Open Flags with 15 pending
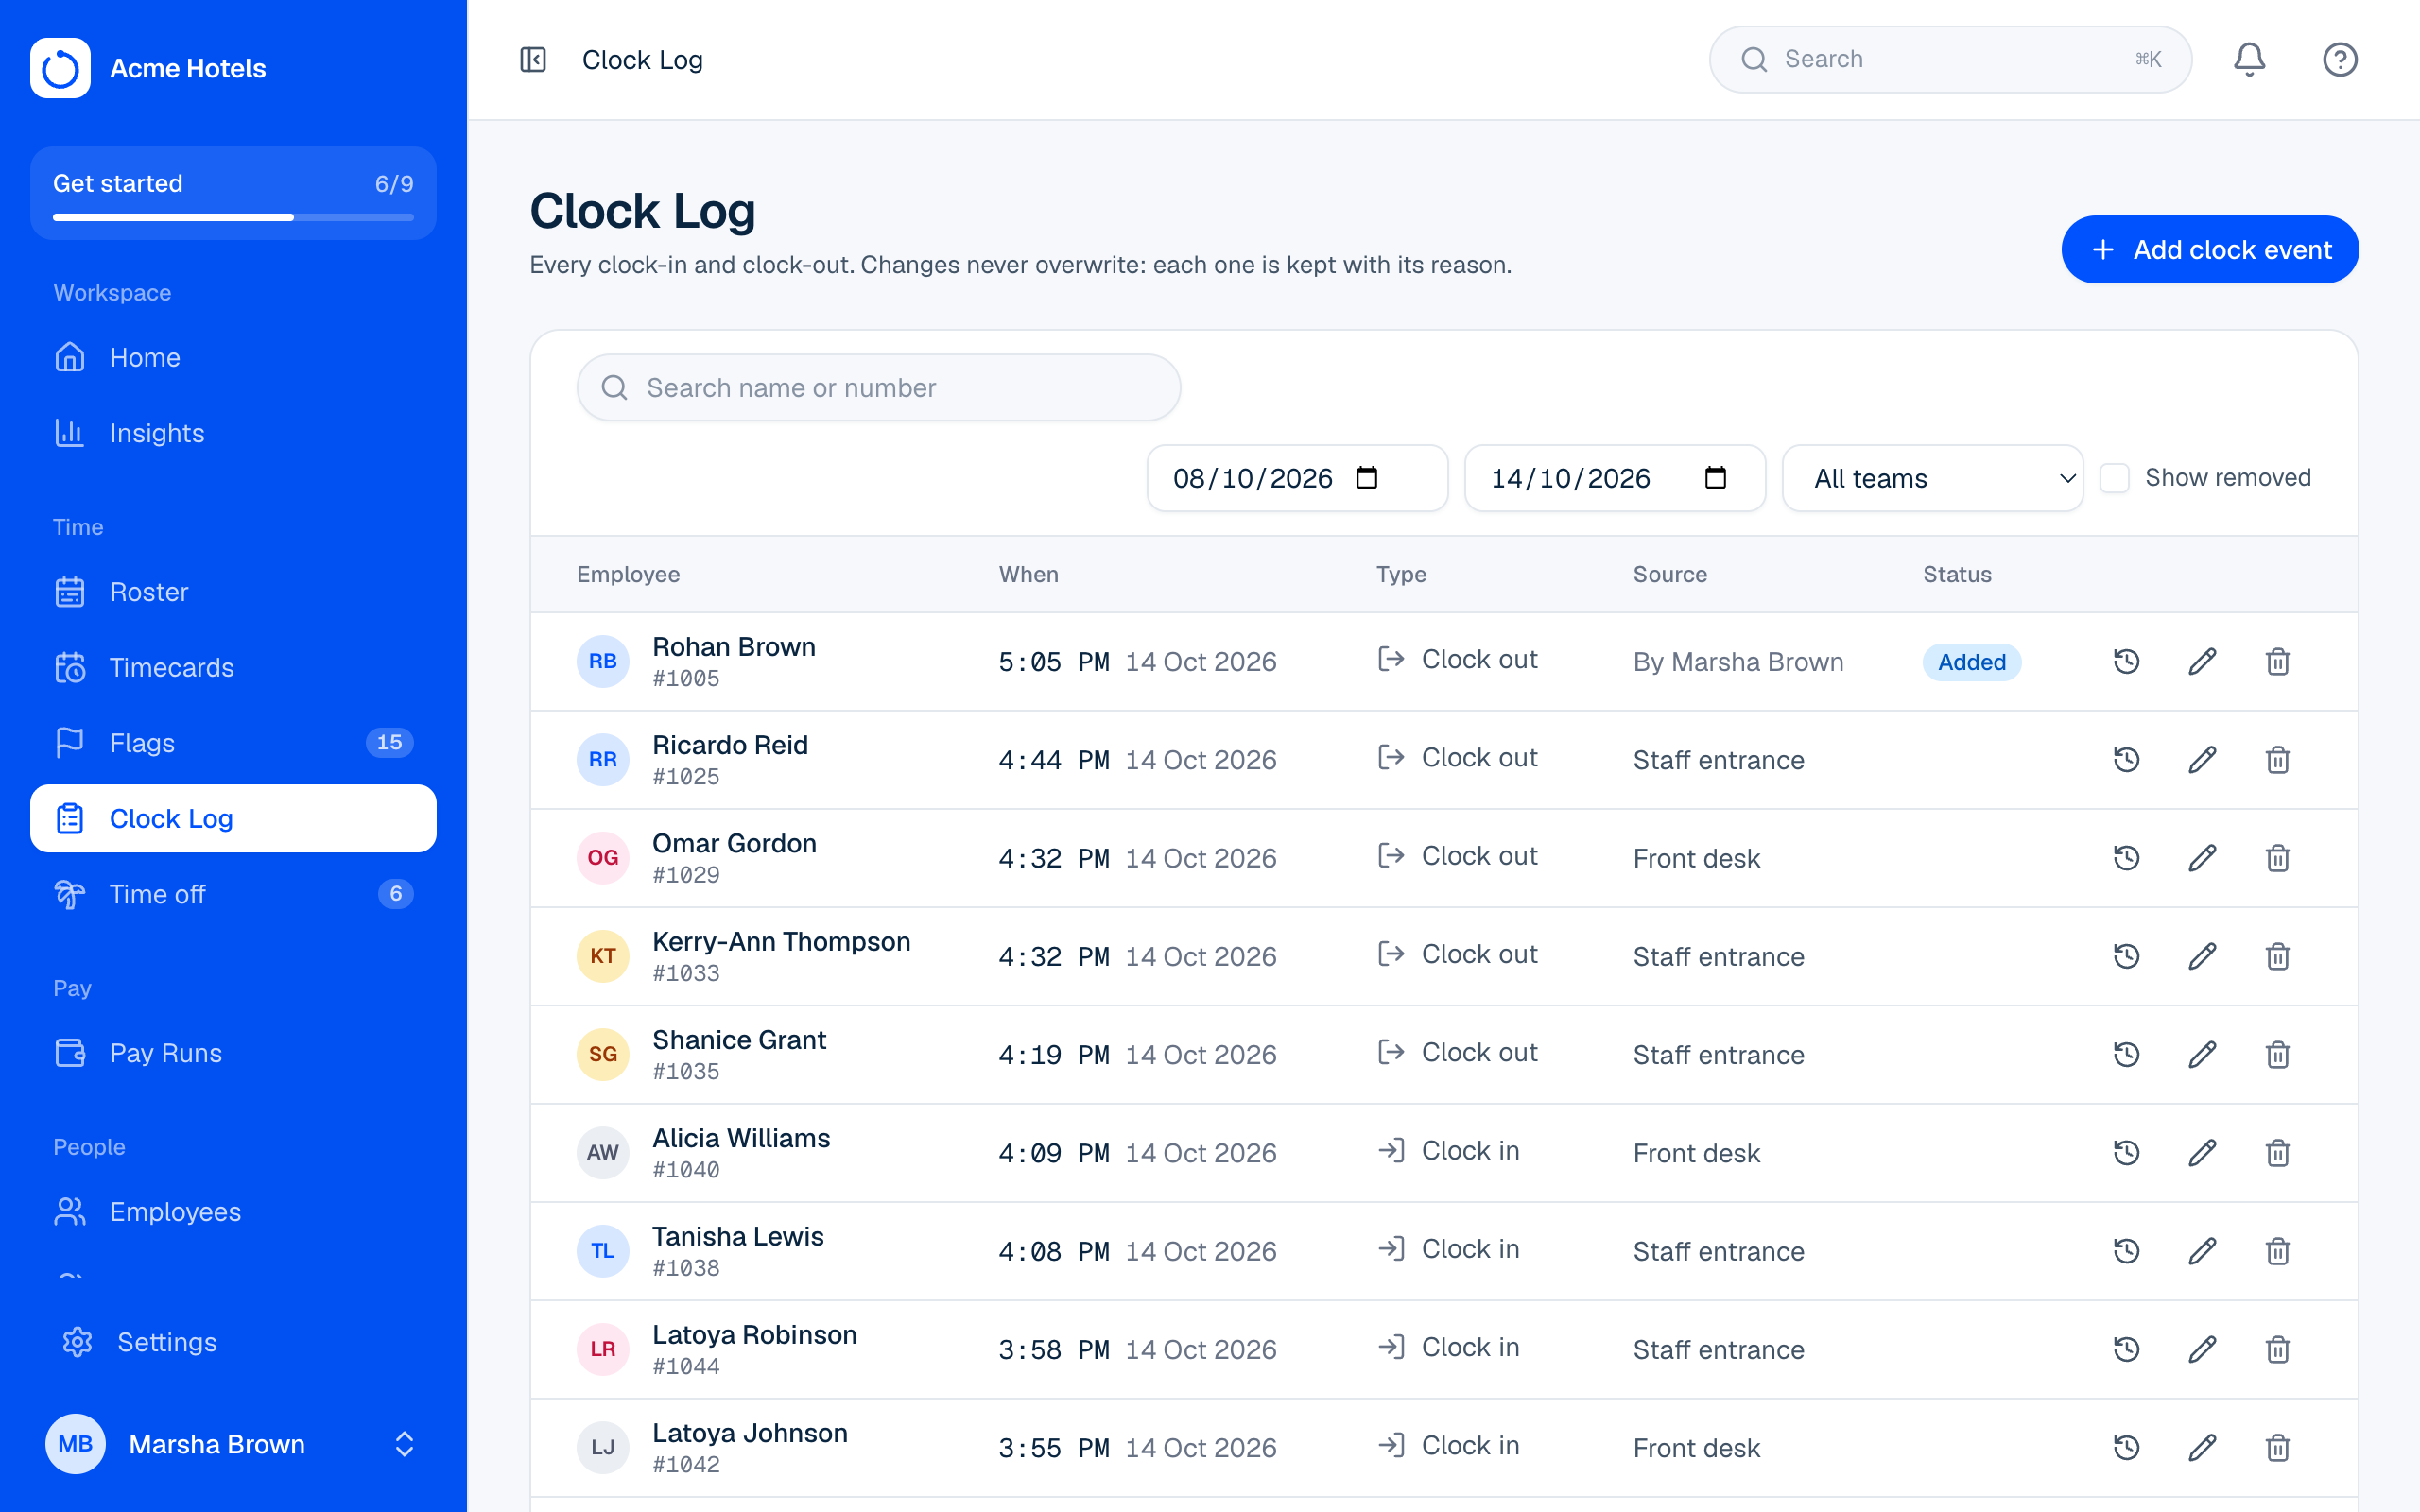 tap(233, 743)
